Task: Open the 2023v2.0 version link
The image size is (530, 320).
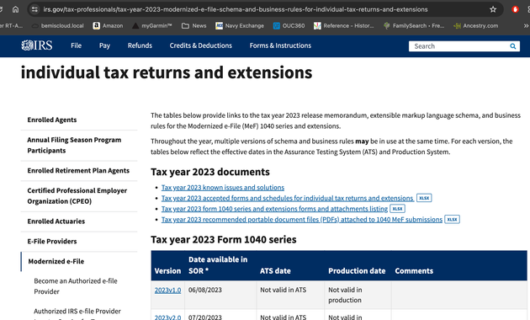Action: pyautogui.click(x=167, y=317)
